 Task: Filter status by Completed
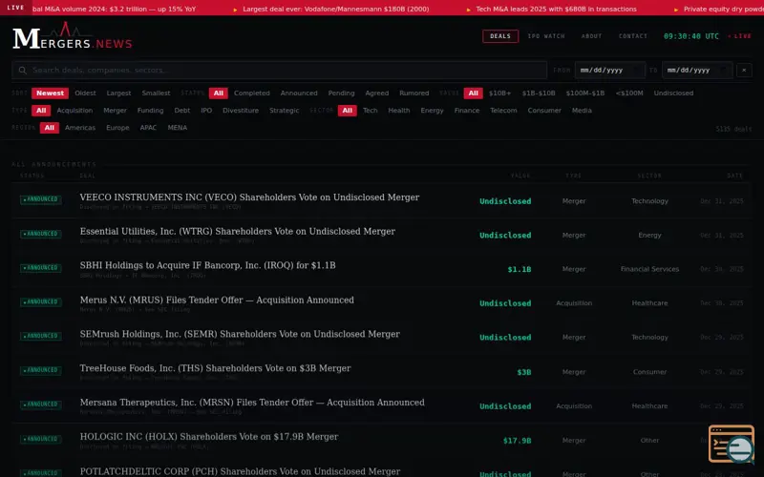(252, 93)
